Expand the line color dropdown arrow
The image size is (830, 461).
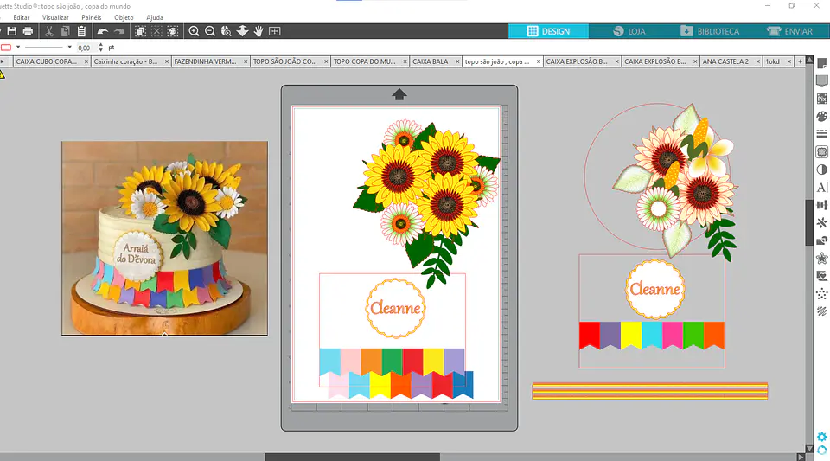(x=18, y=47)
